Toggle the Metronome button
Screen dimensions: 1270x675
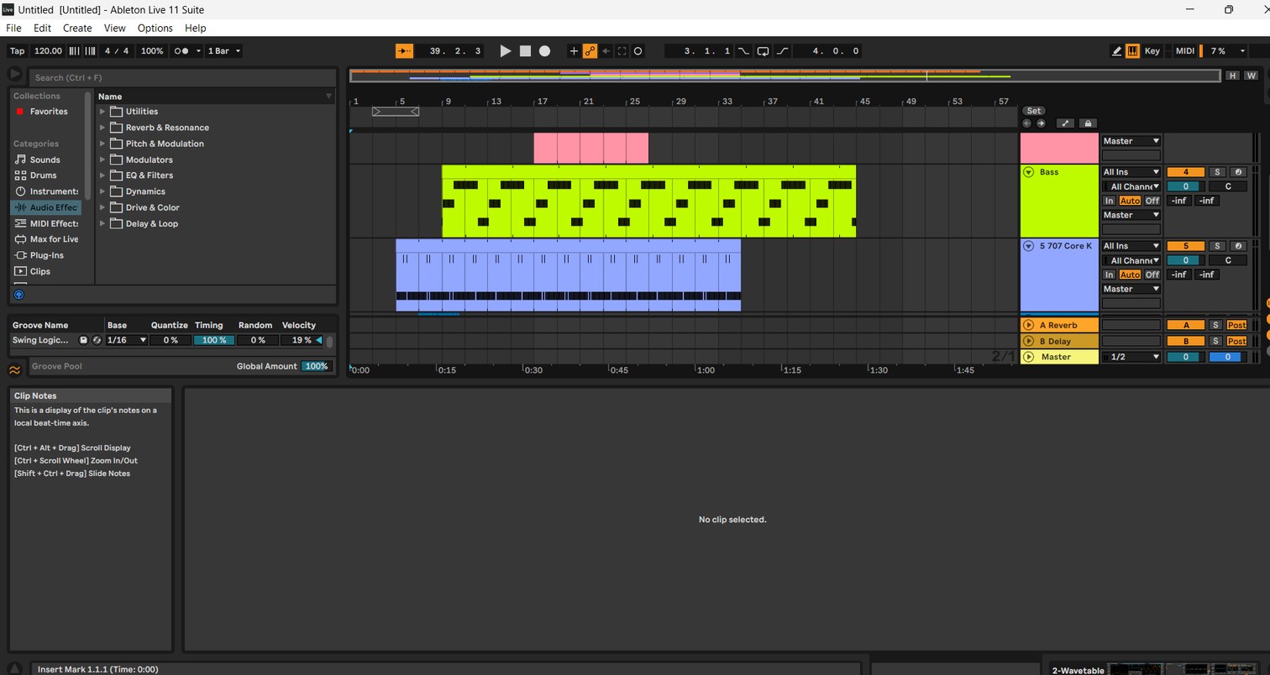point(182,51)
